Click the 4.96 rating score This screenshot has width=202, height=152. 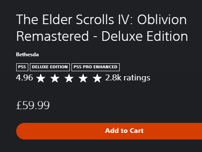[25, 77]
